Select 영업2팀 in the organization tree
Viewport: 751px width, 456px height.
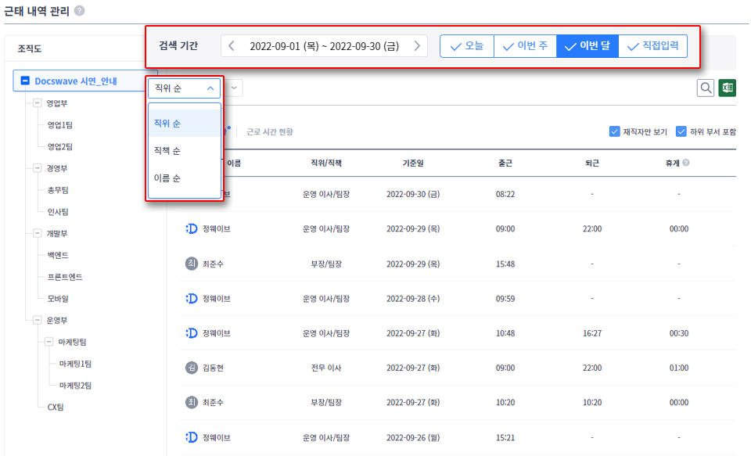click(x=60, y=146)
